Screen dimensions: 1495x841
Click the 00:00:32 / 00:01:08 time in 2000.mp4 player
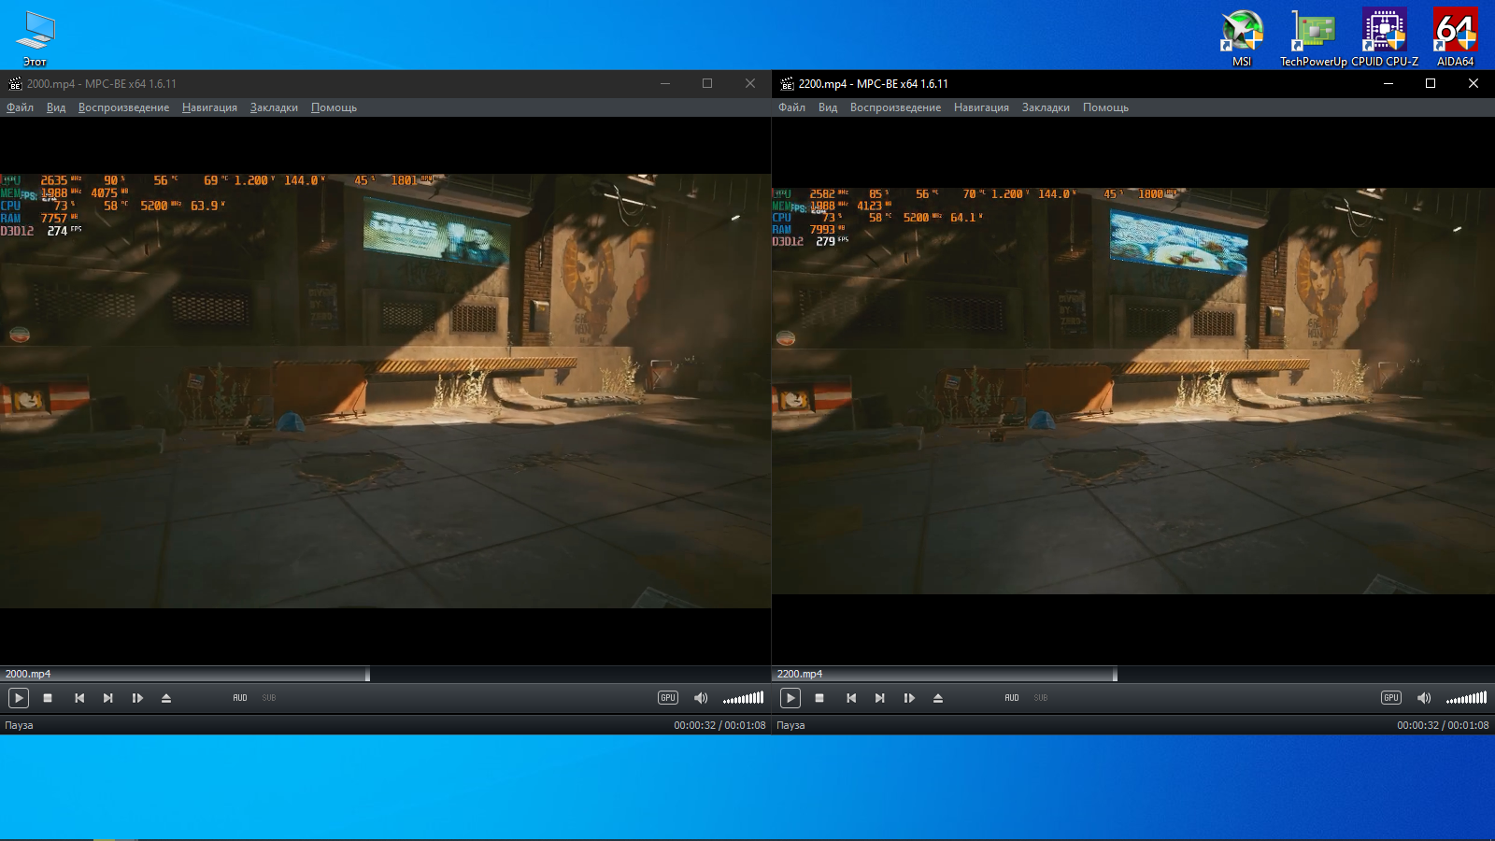[x=719, y=725]
